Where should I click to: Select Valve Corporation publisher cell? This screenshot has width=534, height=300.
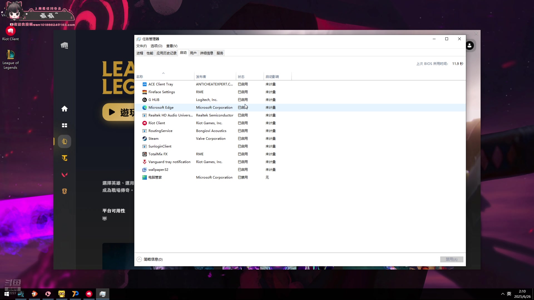tap(211, 139)
